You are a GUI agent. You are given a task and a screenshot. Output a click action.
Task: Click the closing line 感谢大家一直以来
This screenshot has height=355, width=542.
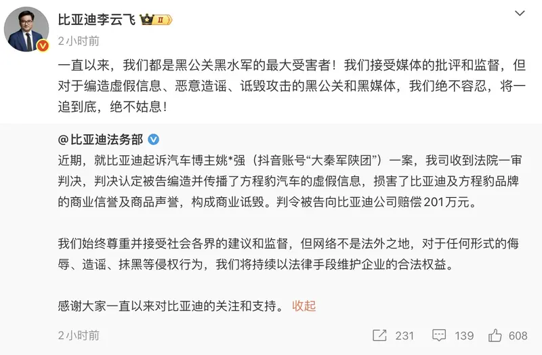coord(169,306)
